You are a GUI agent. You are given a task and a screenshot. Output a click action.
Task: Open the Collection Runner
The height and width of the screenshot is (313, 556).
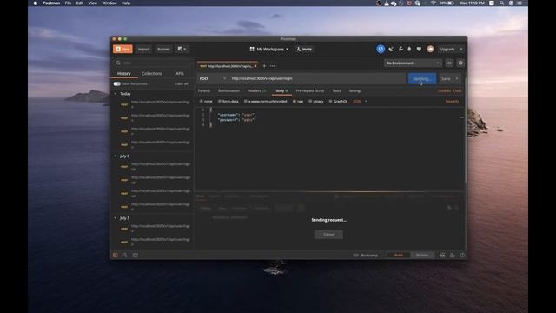pos(163,49)
